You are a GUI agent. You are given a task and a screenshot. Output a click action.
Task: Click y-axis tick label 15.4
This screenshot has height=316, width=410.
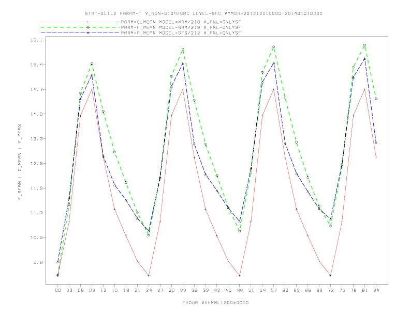(x=36, y=65)
